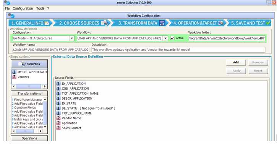Click the Workflow Configuration gear icon
The width and height of the screenshot is (277, 144).
click(11, 16)
